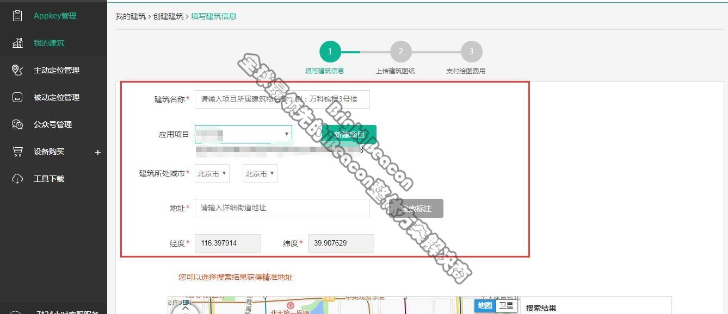Click the 搜索标注 button

(416, 209)
